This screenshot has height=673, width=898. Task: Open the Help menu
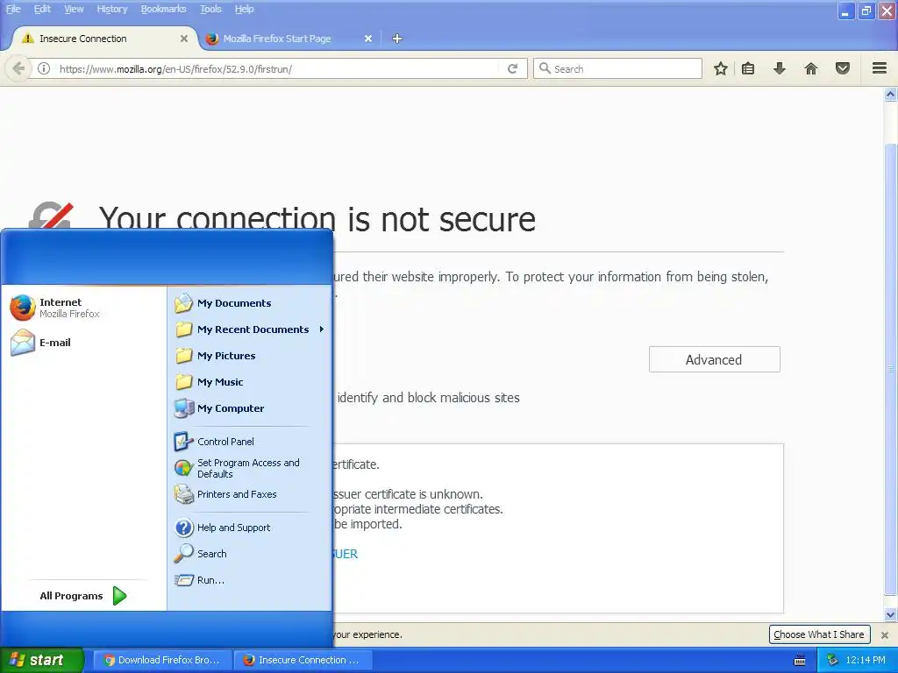[x=244, y=9]
